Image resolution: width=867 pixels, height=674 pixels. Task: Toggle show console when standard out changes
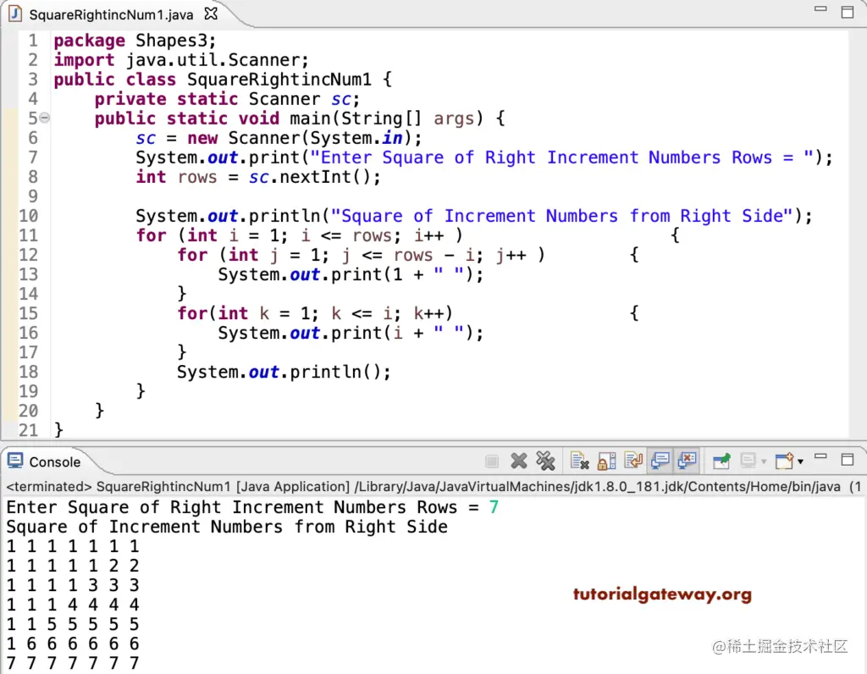tap(660, 461)
